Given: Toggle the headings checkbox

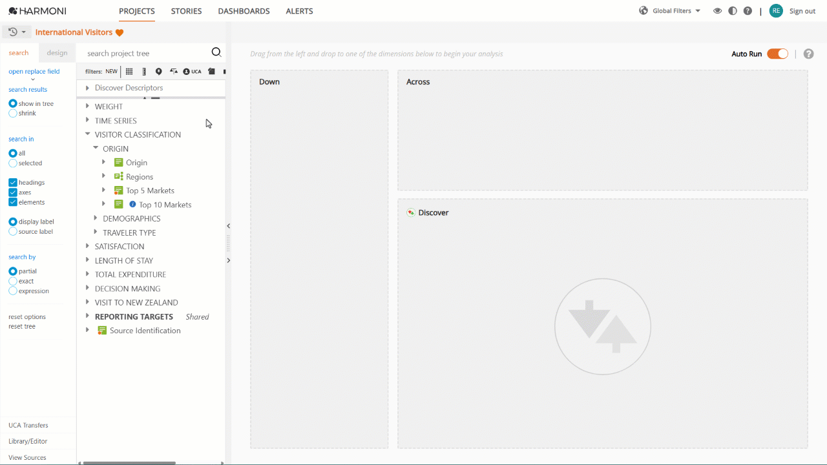Looking at the screenshot, I should [x=13, y=183].
